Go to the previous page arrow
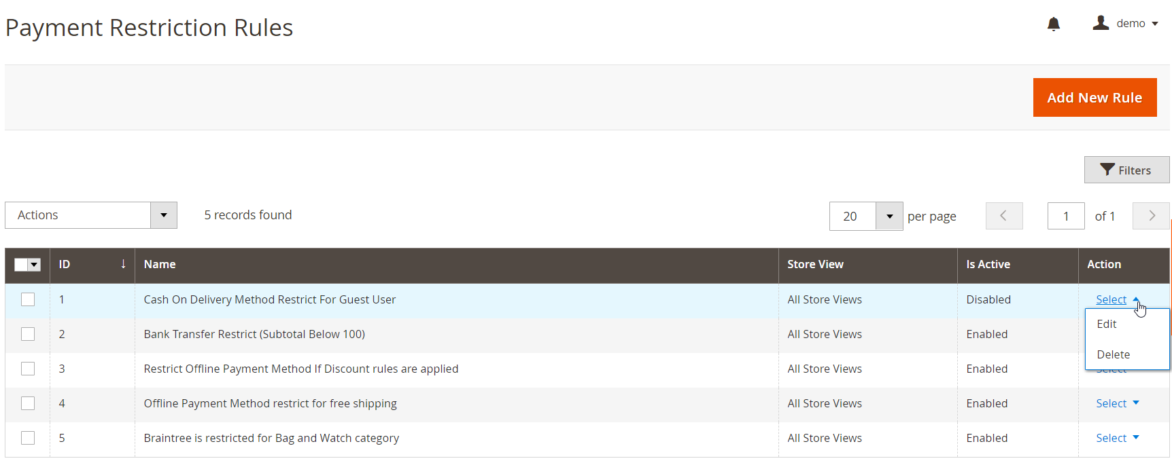1172x463 pixels. coord(1003,216)
